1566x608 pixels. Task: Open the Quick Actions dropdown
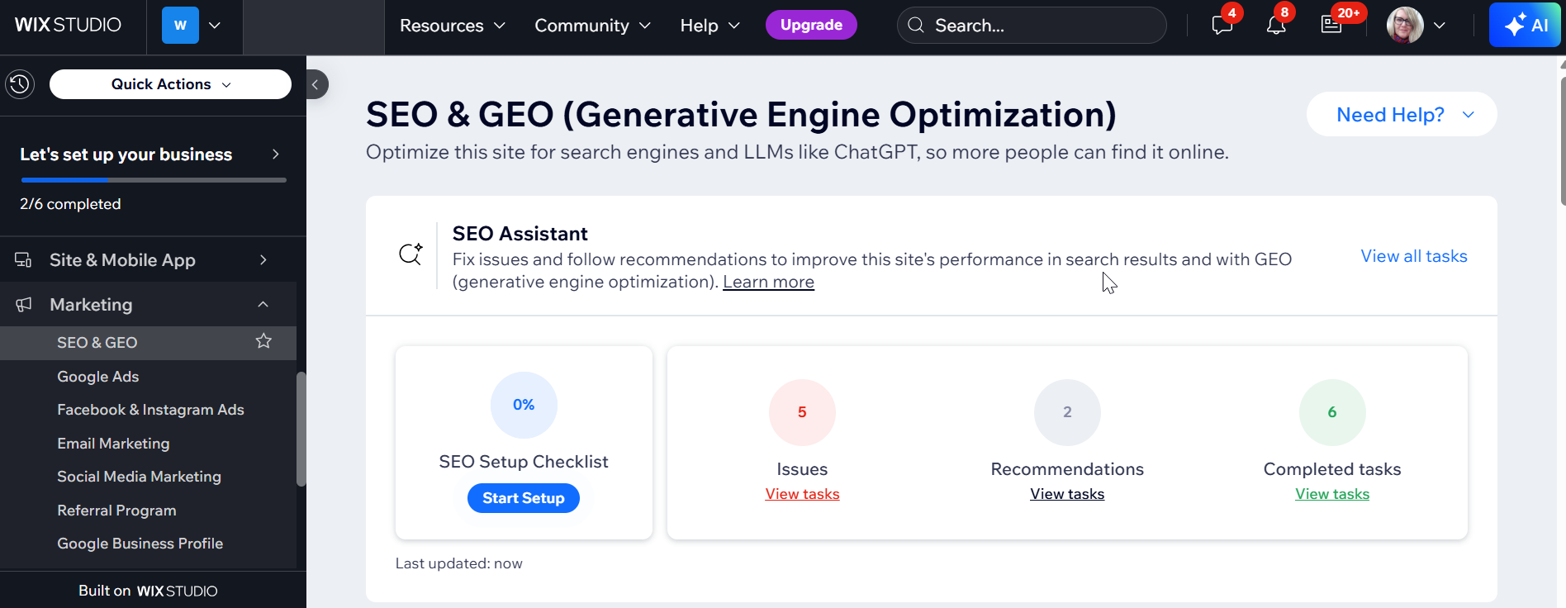[169, 83]
